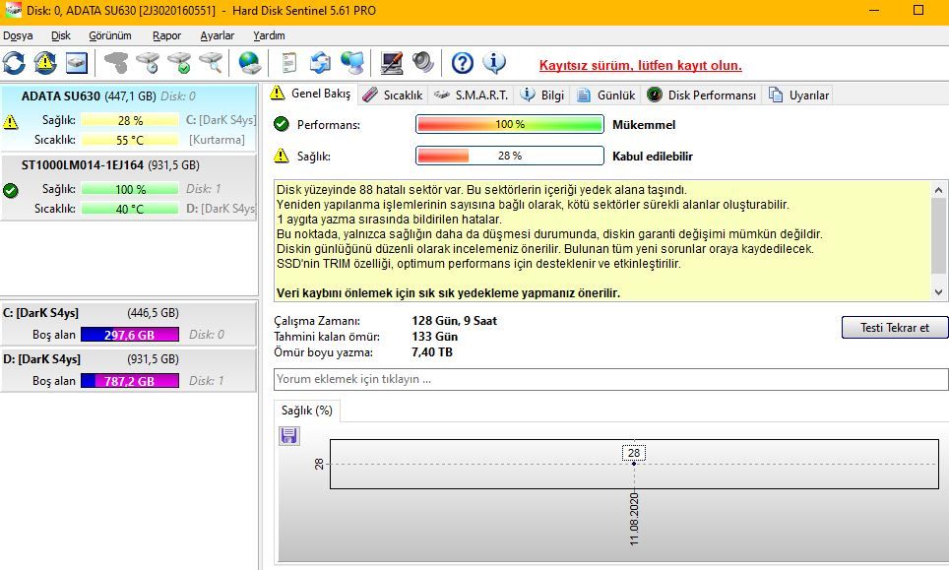Click the globe-and-monitor network toolbar icon
The height and width of the screenshot is (570, 949).
tap(351, 63)
